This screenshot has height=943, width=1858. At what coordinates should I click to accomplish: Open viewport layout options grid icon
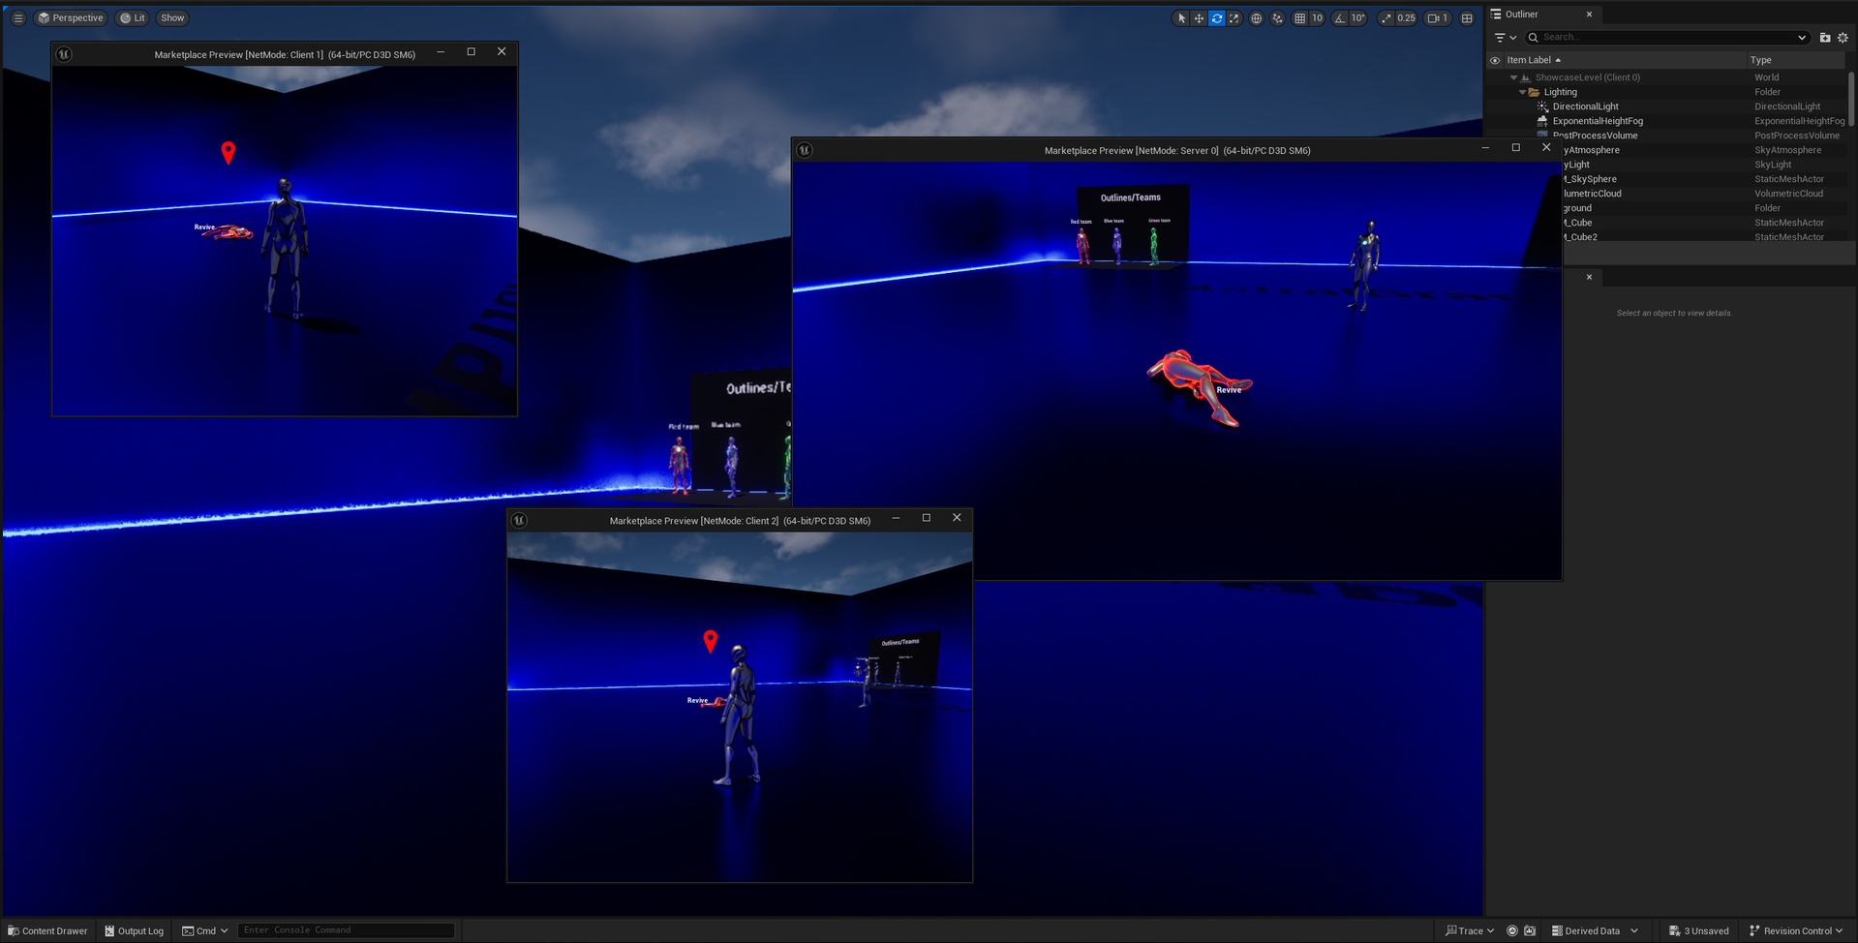1467,18
